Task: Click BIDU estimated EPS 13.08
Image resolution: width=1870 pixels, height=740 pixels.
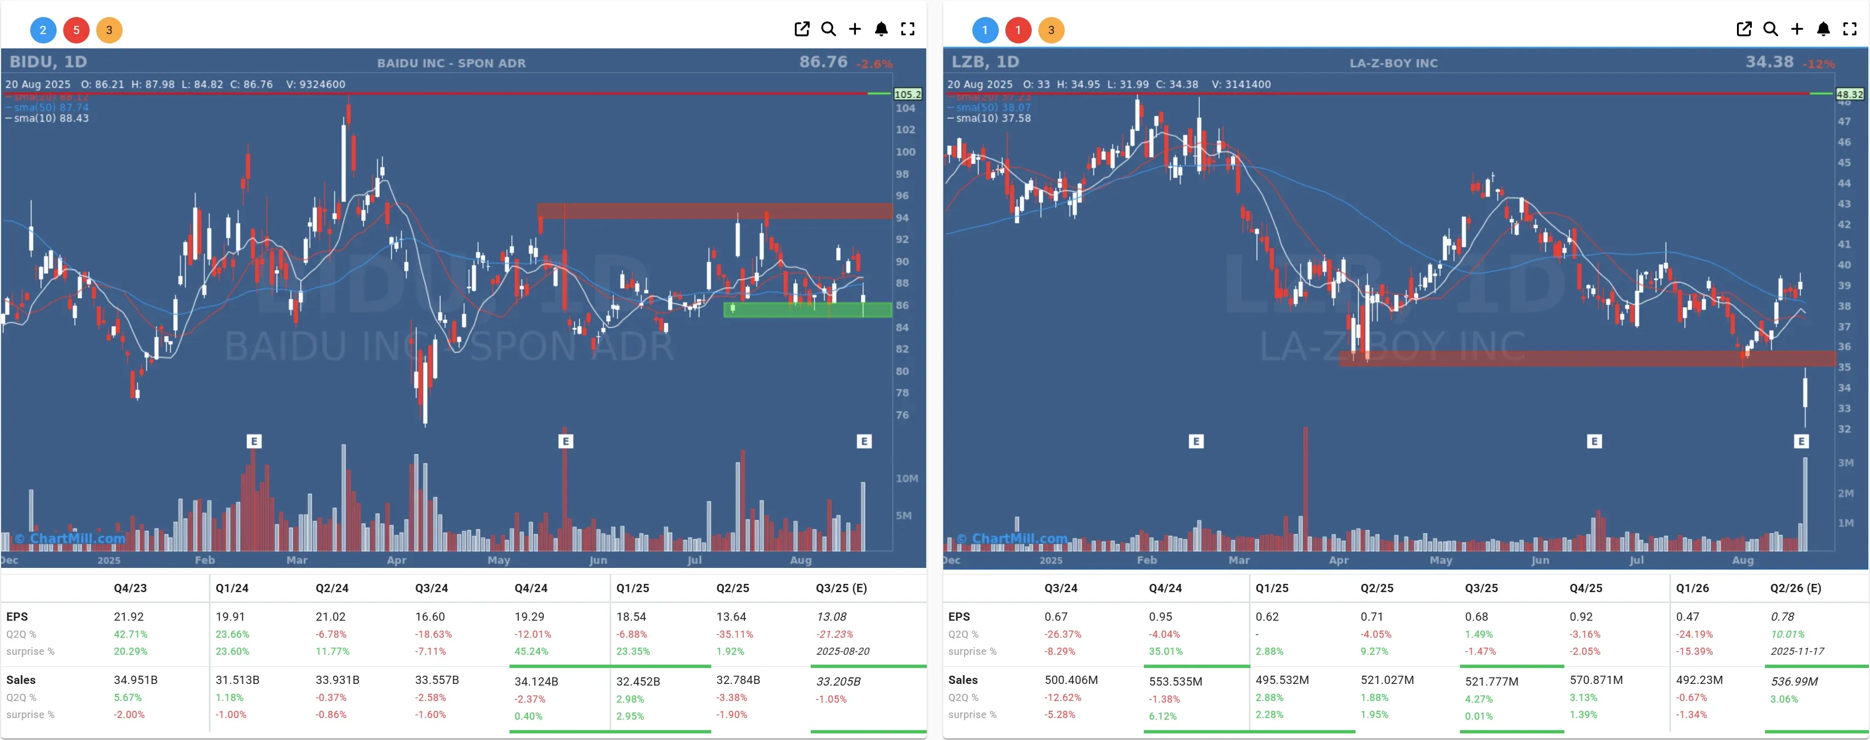Action: click(831, 616)
